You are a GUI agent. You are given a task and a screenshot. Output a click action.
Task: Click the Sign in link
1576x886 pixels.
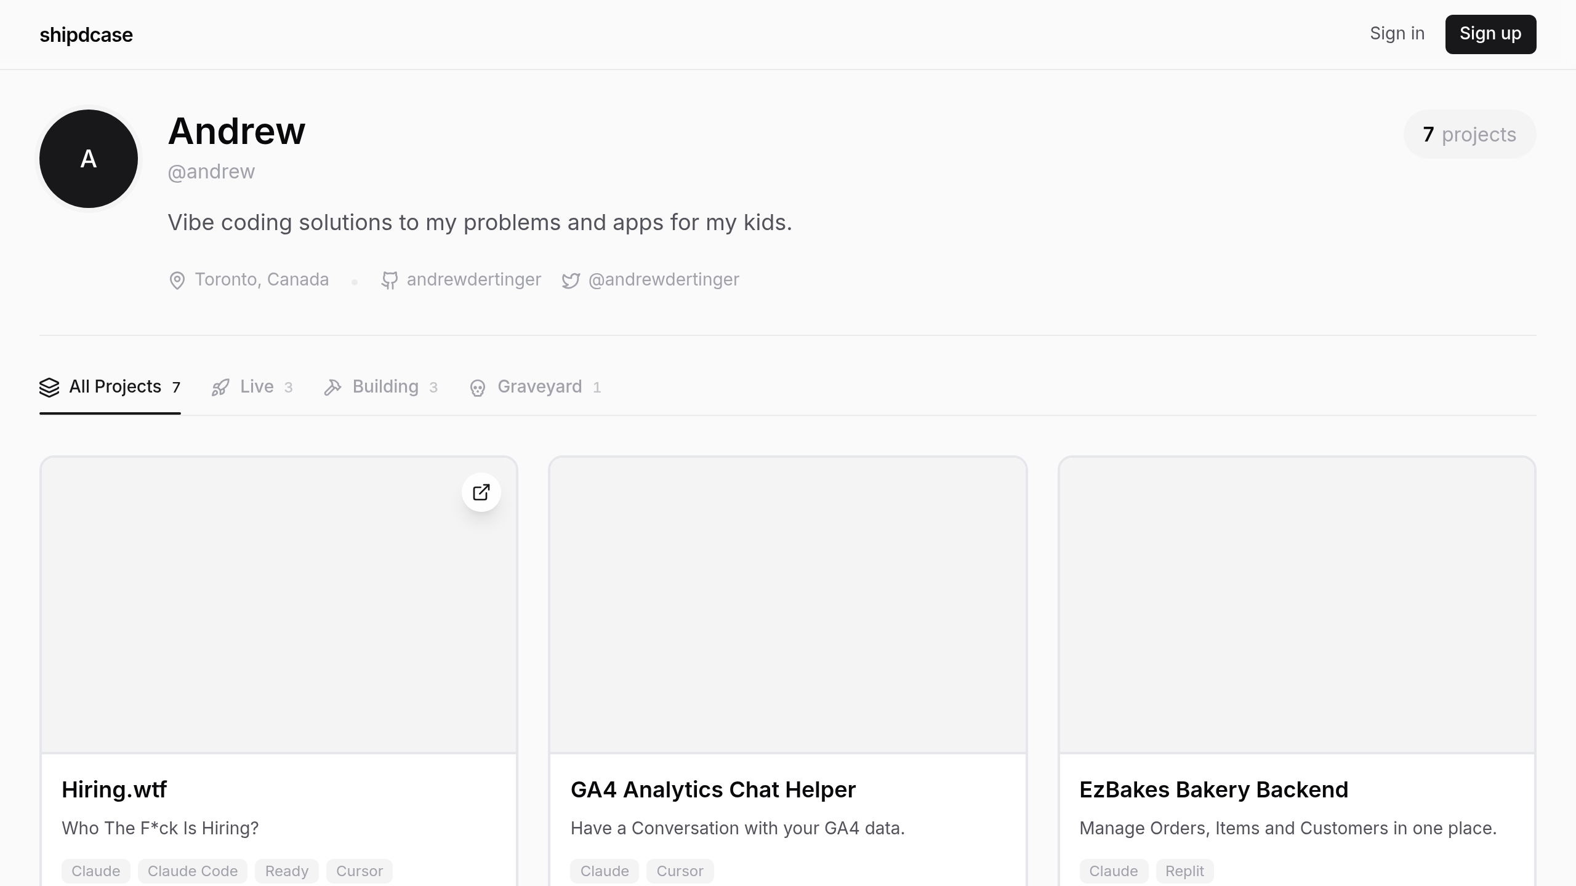tap(1397, 34)
